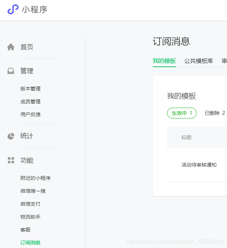The height and width of the screenshot is (248, 227).
Task: Go to 版本管理 page
Action: click(x=30, y=89)
